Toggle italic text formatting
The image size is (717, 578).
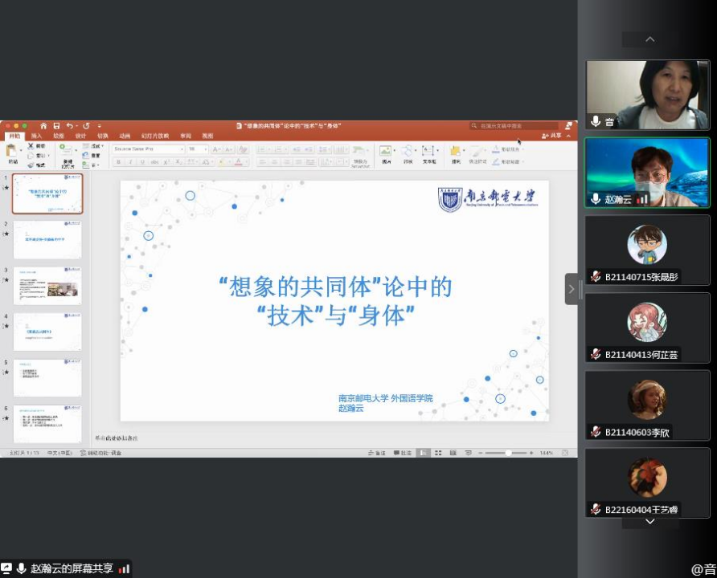click(130, 161)
